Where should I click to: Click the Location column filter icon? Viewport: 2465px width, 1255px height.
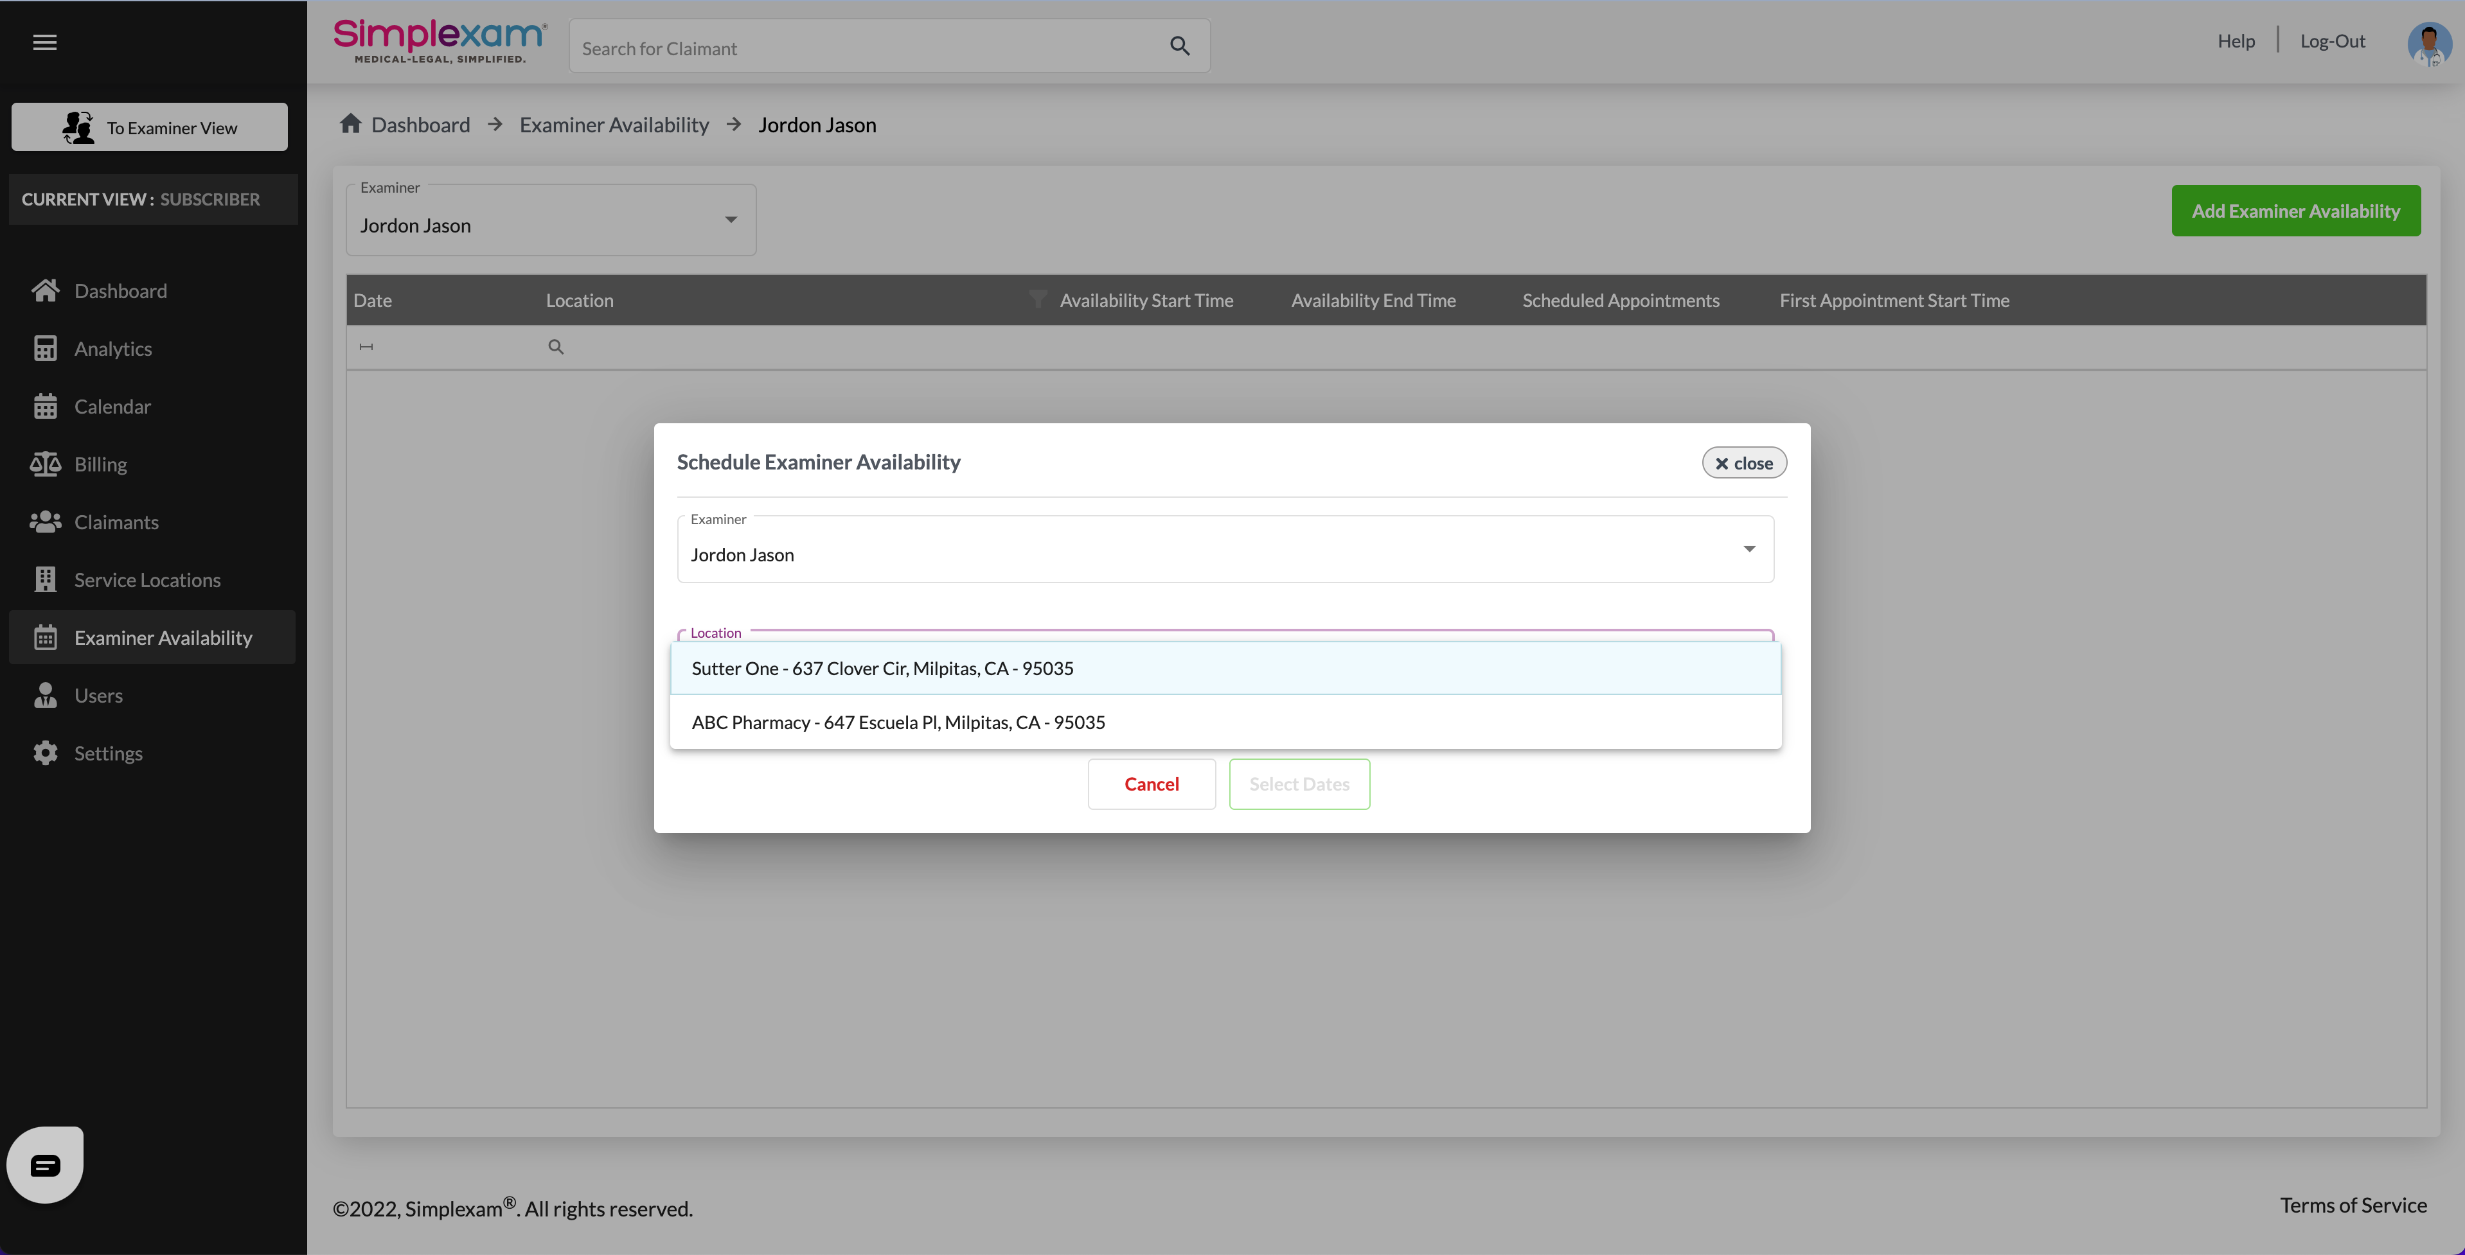coord(1037,299)
